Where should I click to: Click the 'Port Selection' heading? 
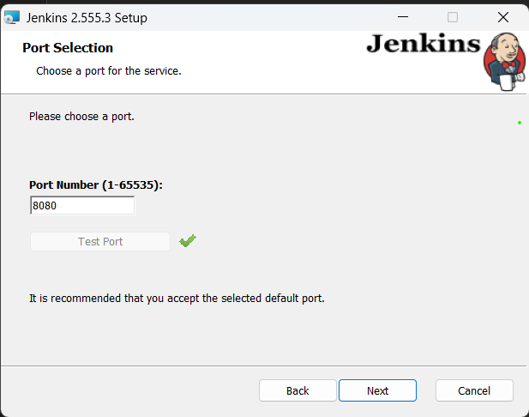point(68,47)
